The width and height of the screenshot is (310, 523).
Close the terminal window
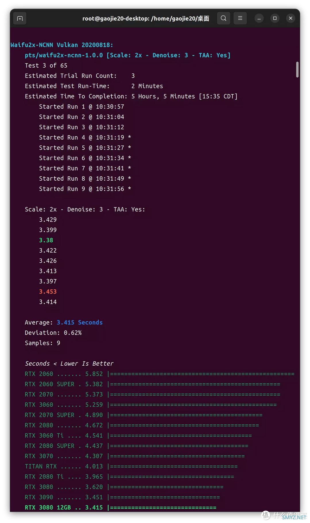290,18
